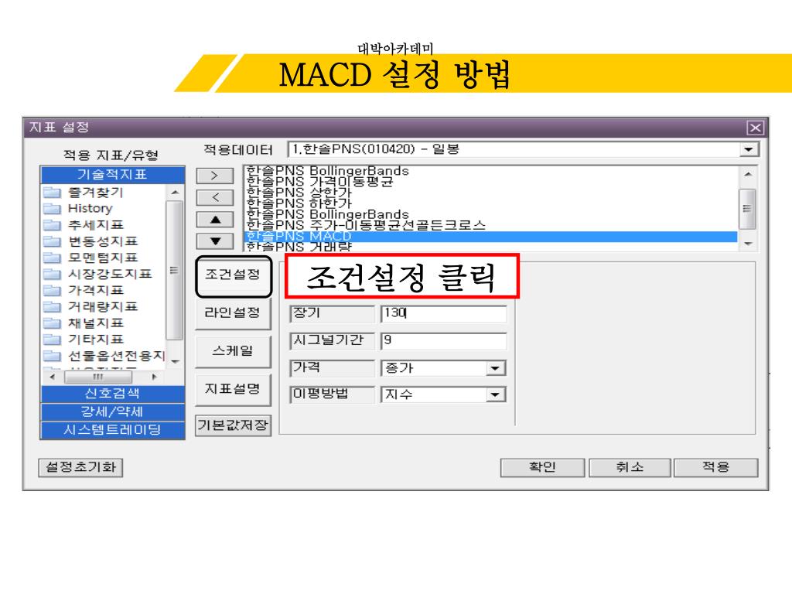The width and height of the screenshot is (792, 594).
Task: Open the History folder
Action: [78, 208]
